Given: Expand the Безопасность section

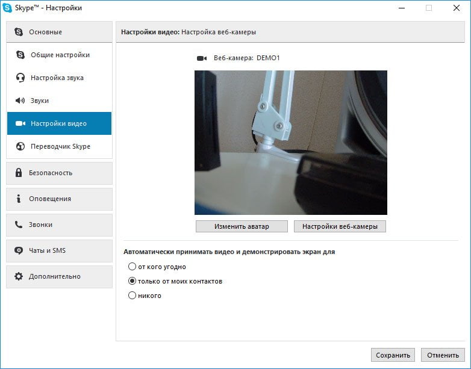Looking at the screenshot, I should click(x=59, y=173).
